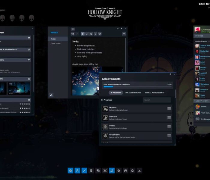Open chat with friend Steve
The image size is (210, 180).
pos(202,96)
